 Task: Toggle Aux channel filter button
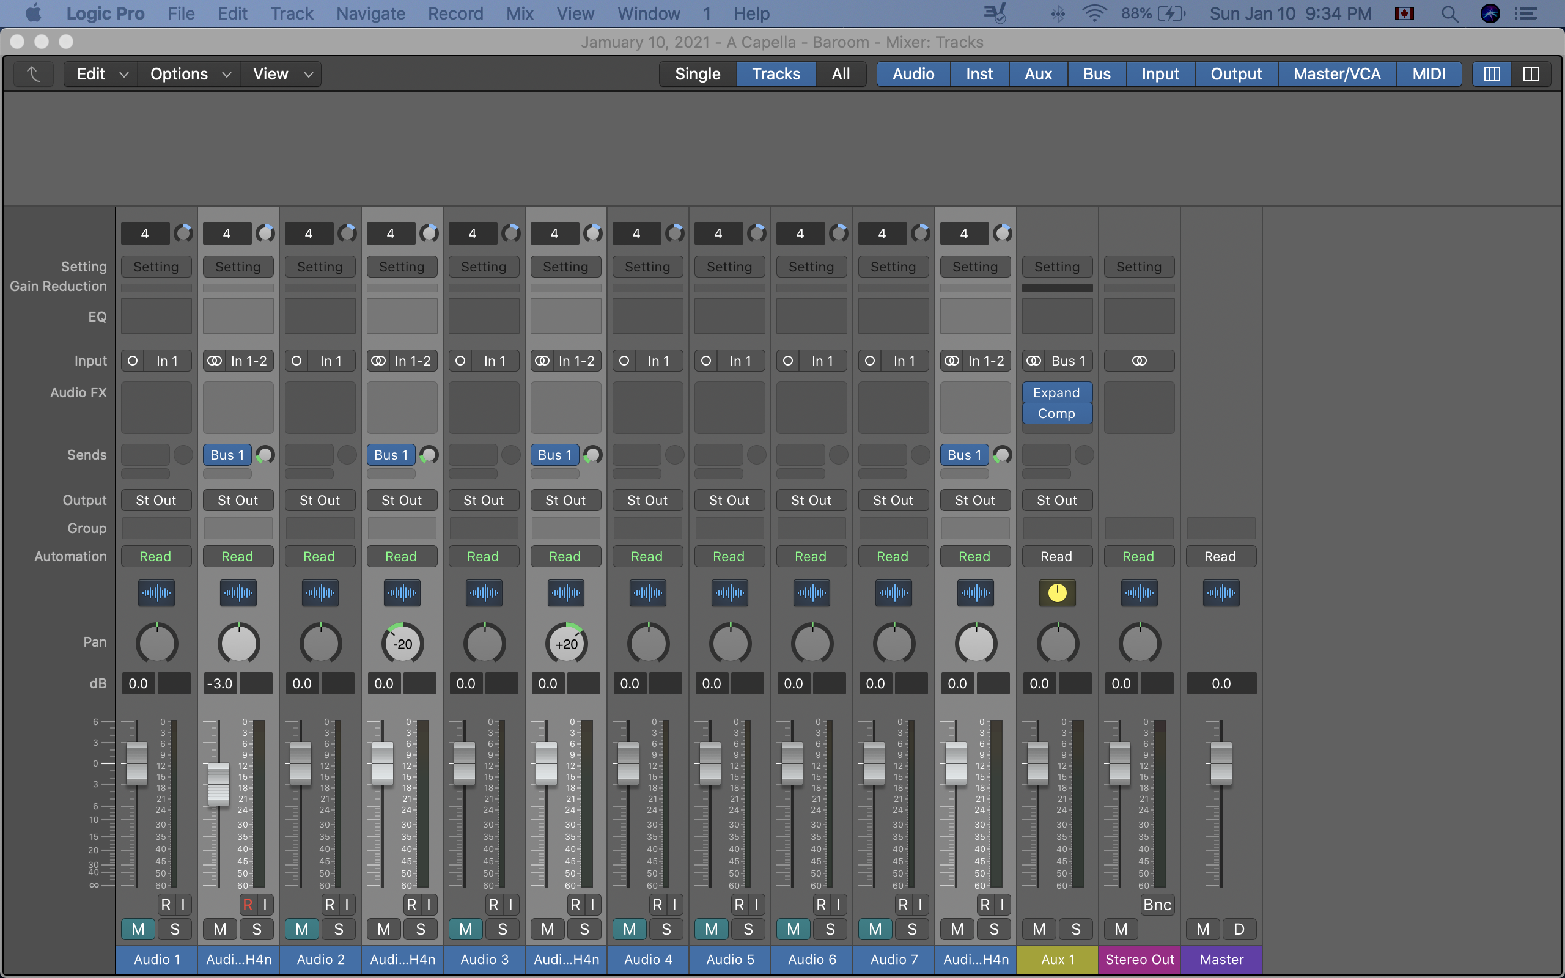(1038, 74)
